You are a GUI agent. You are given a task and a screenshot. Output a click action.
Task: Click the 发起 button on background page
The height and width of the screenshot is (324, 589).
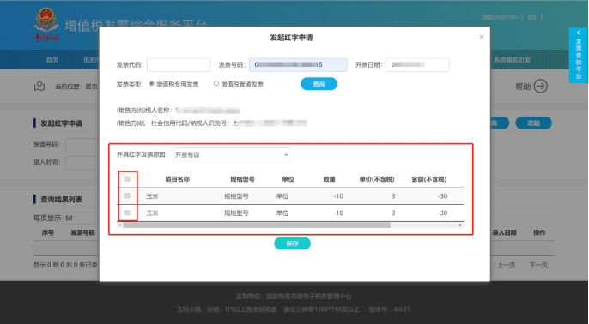533,123
